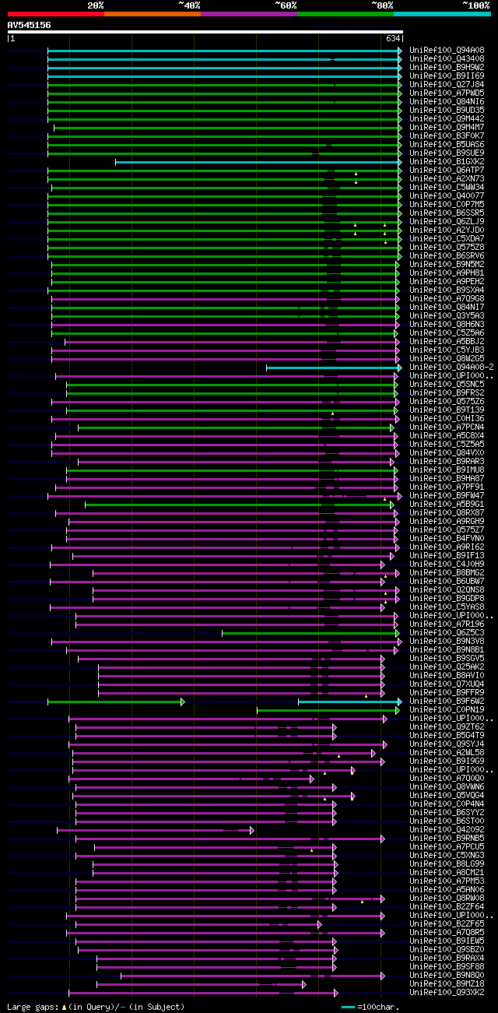
Task: Select hit label UniRef100_Q84NI6
Action: pos(447,101)
